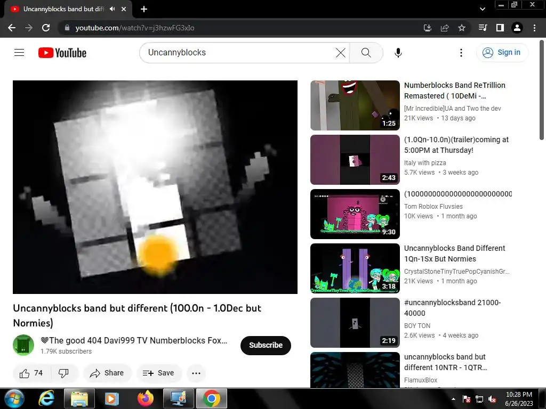This screenshot has width=546, height=409.
Task: Open more actions ellipsis under the video
Action: [x=196, y=373]
